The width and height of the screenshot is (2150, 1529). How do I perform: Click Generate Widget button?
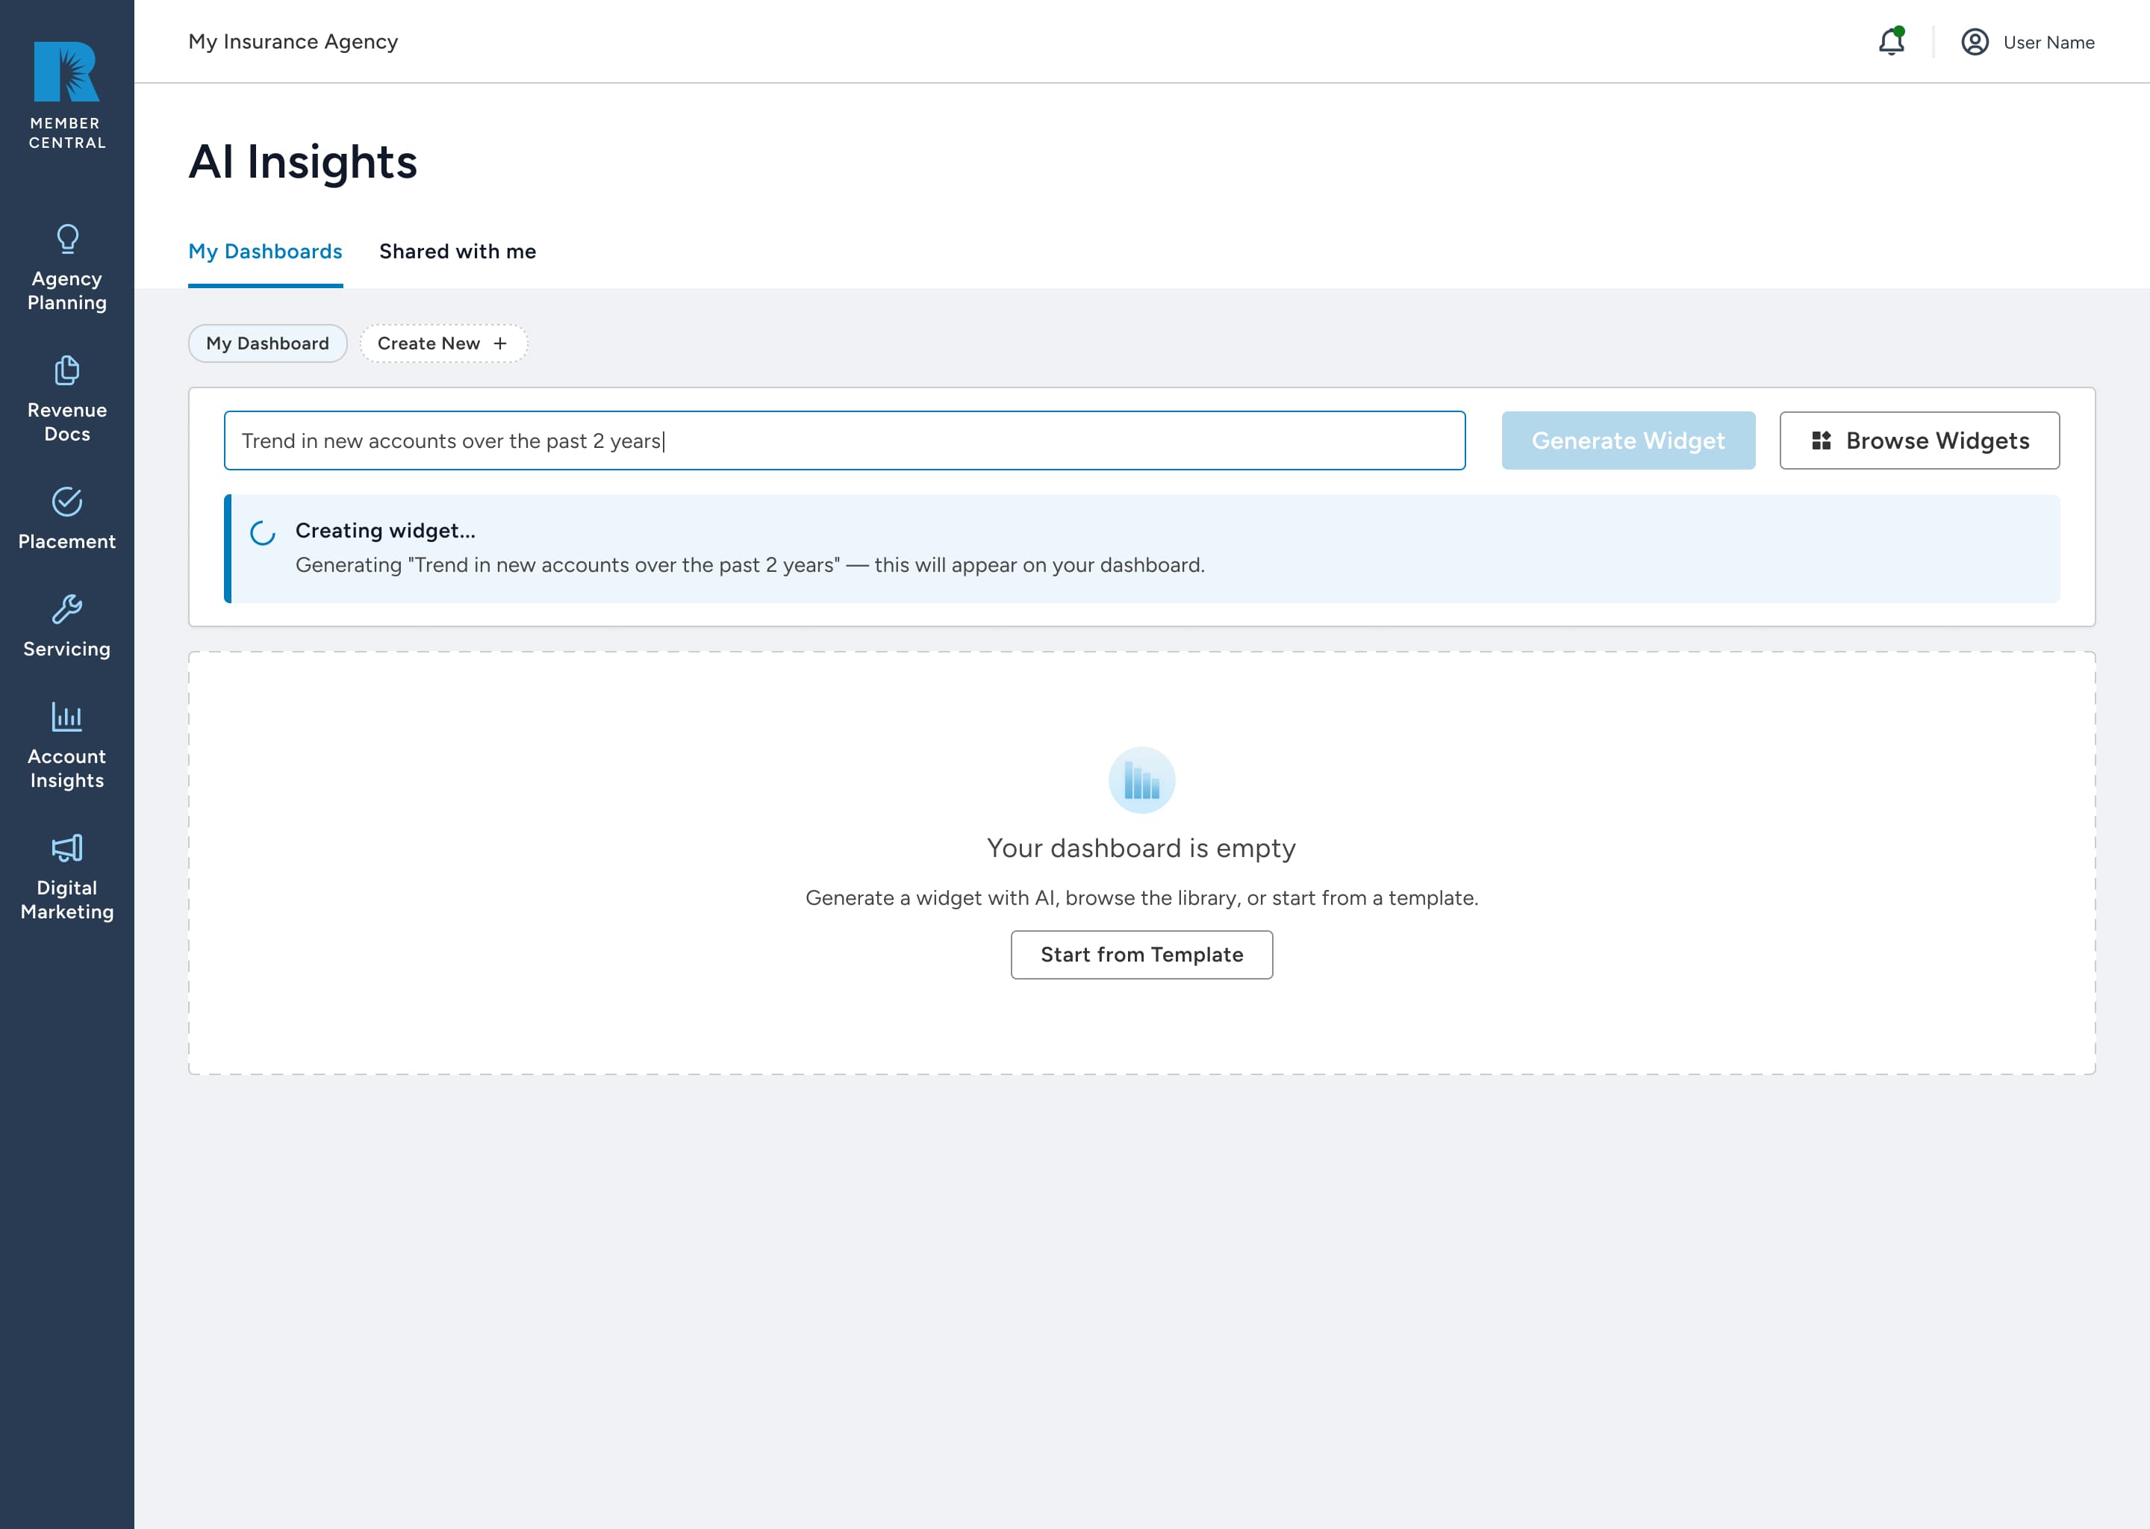[x=1628, y=440]
